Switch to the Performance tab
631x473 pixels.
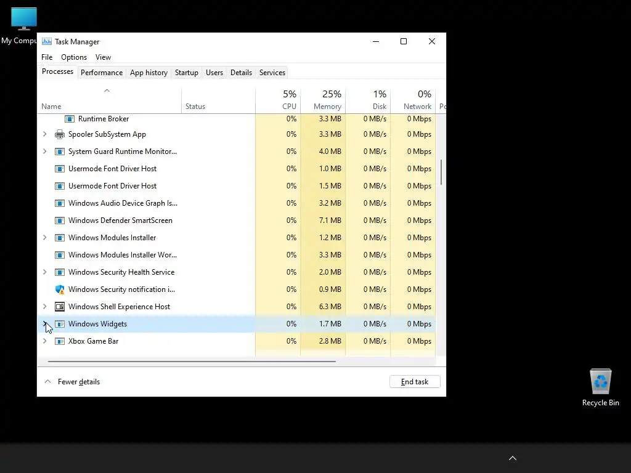point(102,73)
